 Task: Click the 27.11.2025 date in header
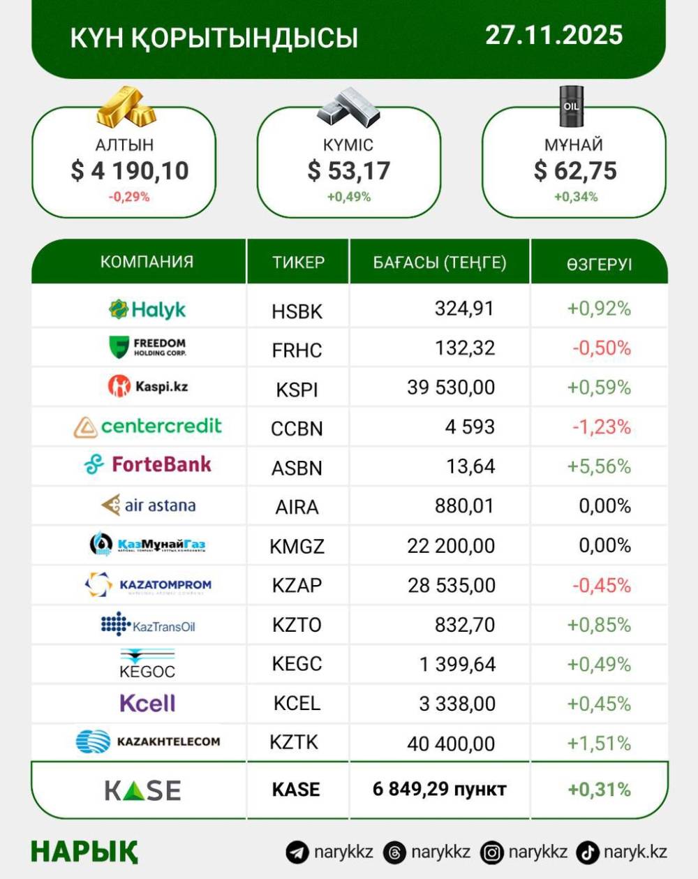click(554, 35)
